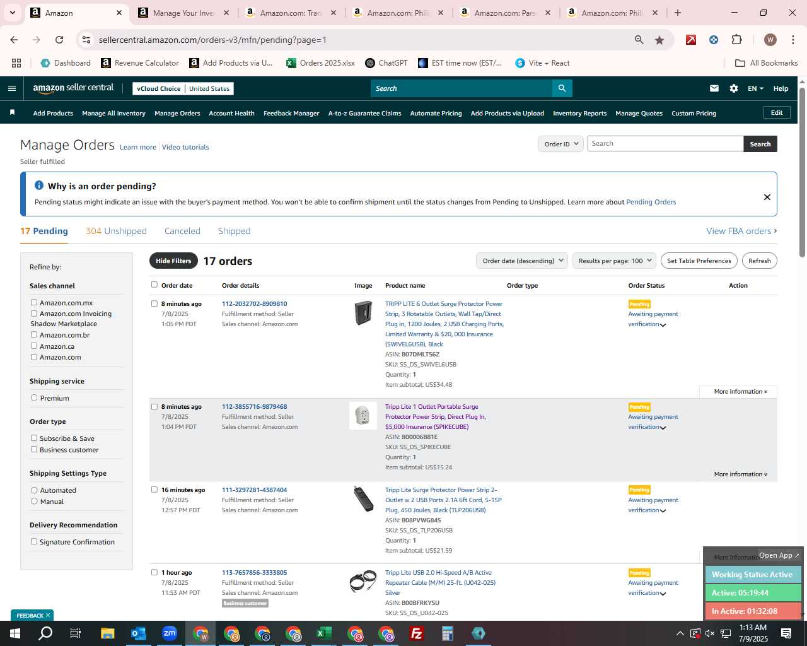Bookmark this page with star icon
Viewport: 807px width, 646px height.
(659, 40)
